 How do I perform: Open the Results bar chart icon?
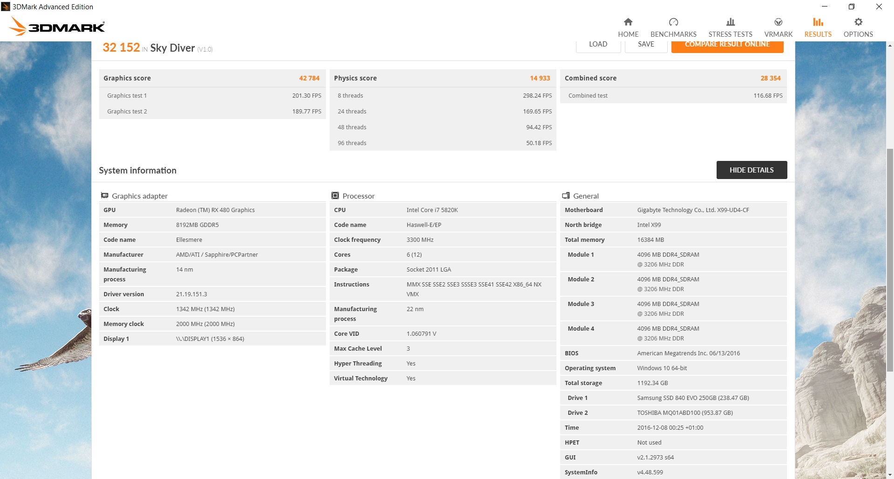tap(818, 22)
